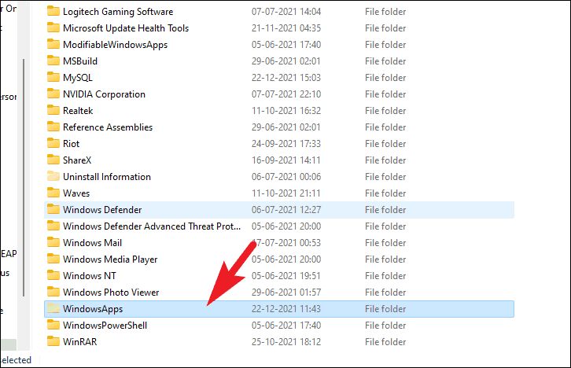Select the faded Uninstall Information folder icon
The image size is (571, 368).
53,176
